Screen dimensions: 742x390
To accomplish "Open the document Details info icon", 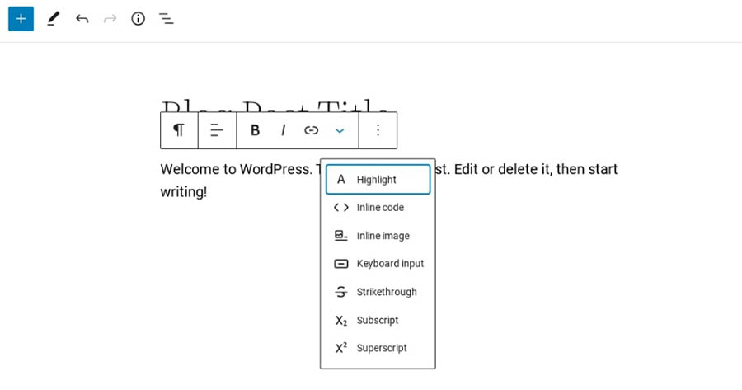I will [x=138, y=18].
